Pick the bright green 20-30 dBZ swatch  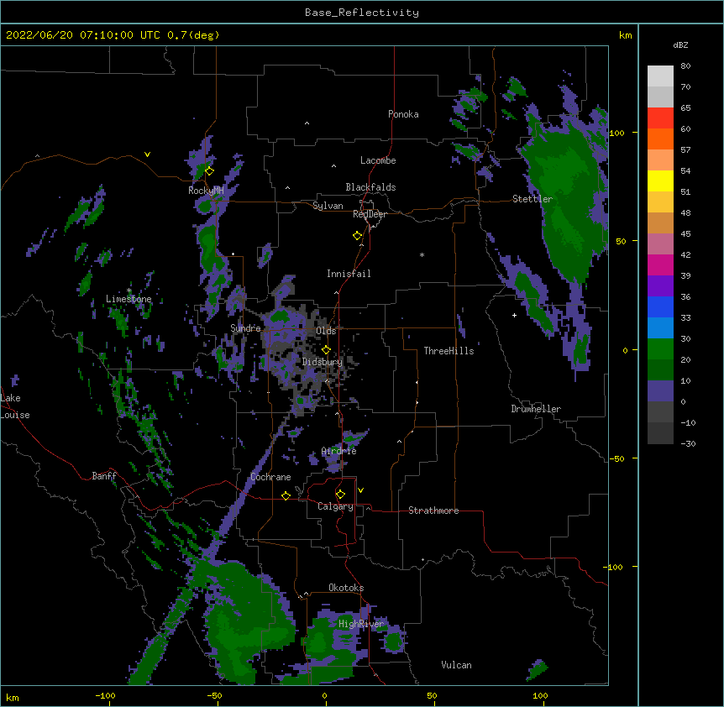coord(660,349)
